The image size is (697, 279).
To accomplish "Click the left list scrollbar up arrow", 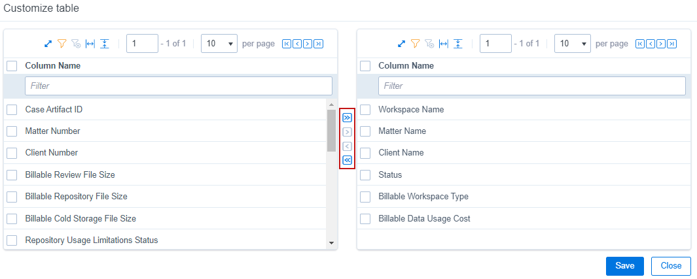I will (331, 105).
